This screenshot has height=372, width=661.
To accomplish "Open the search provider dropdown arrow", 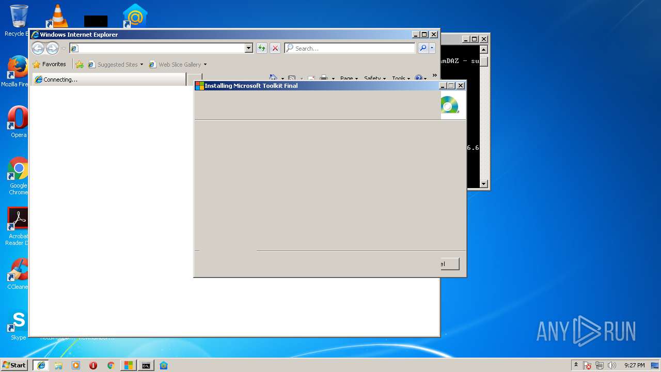I will point(432,48).
